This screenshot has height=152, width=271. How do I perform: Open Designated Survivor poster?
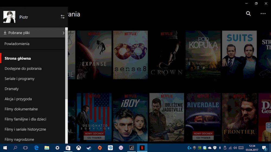click(94, 117)
